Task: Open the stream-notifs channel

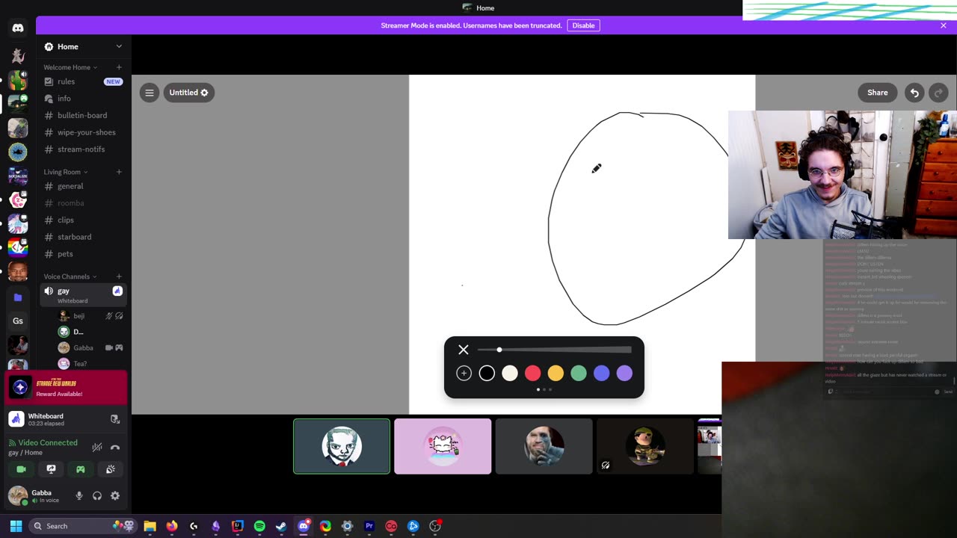Action: 82,149
